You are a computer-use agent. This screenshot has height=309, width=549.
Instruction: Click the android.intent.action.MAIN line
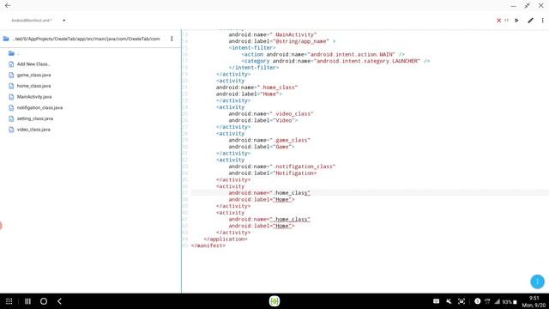(x=323, y=54)
